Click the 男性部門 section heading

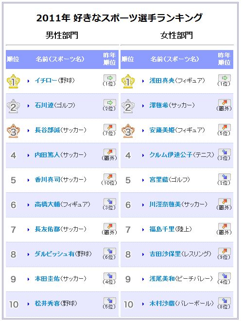click(x=62, y=35)
